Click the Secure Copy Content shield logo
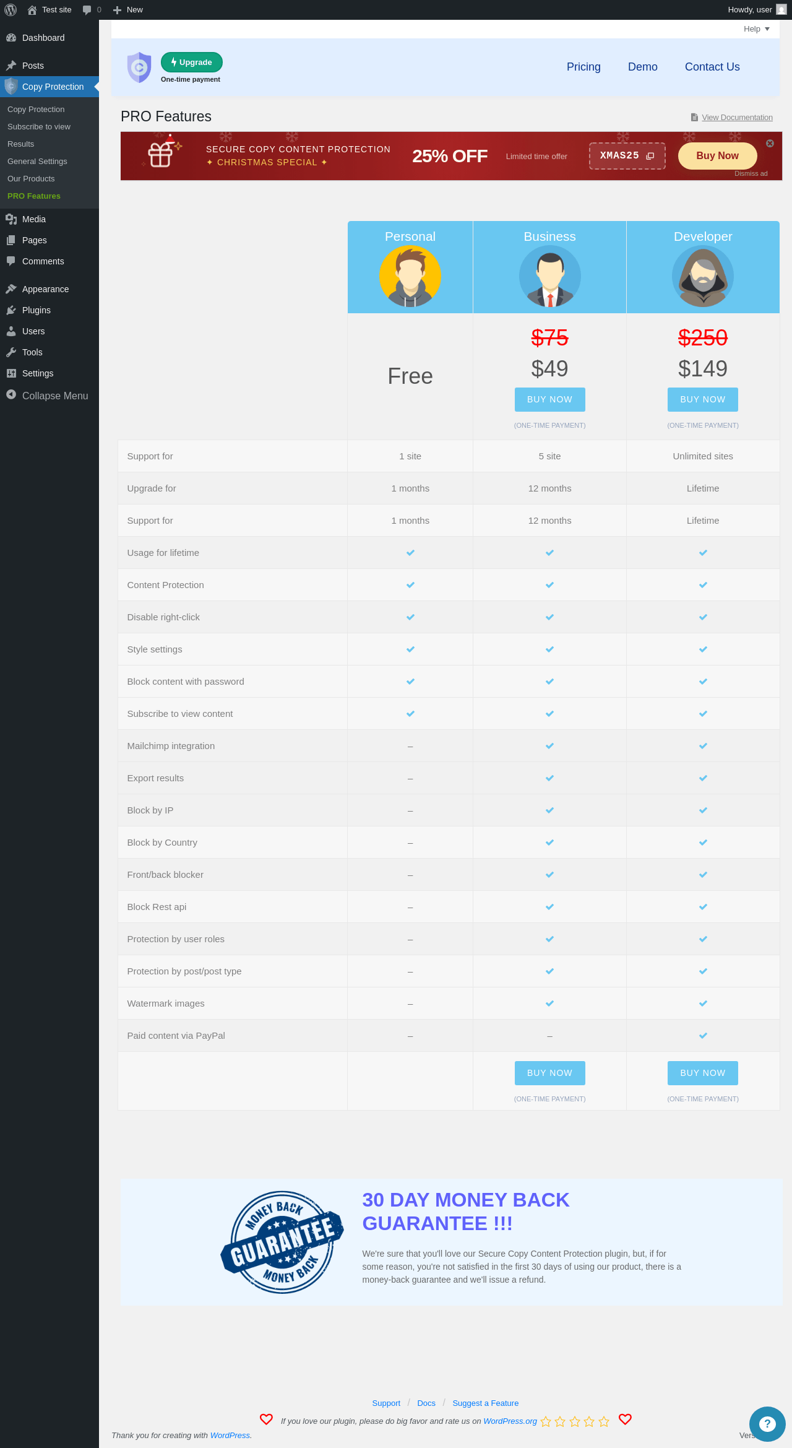Viewport: 792px width, 1448px height. coord(139,67)
